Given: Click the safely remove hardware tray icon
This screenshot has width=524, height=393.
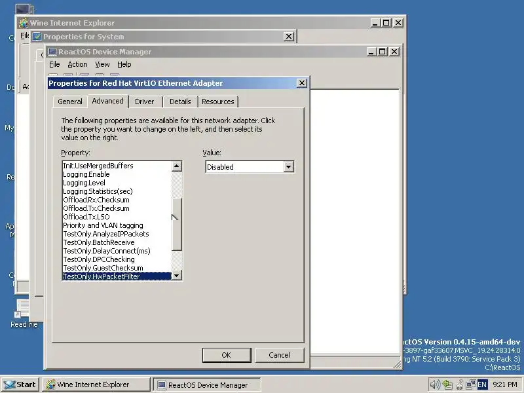Looking at the screenshot, I should click(447, 384).
